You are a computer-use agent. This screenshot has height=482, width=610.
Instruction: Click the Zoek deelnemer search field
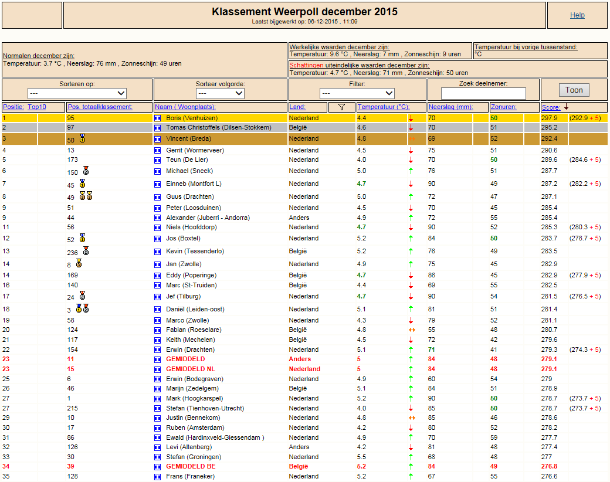[483, 93]
